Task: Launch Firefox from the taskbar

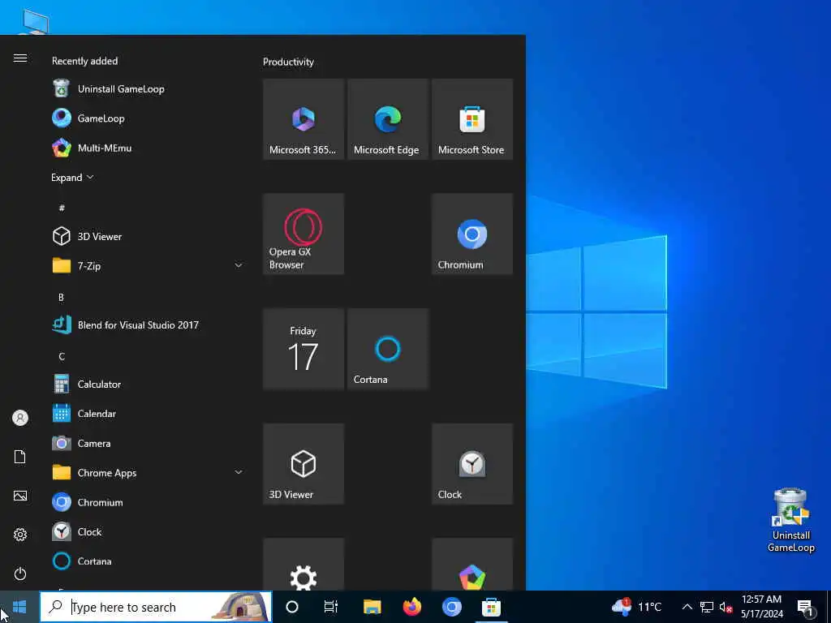Action: click(x=411, y=607)
